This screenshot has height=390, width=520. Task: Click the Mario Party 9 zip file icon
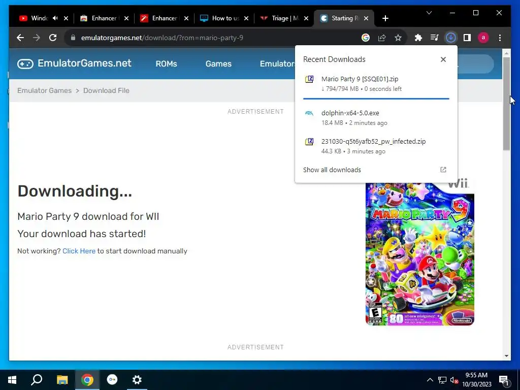[x=309, y=79]
